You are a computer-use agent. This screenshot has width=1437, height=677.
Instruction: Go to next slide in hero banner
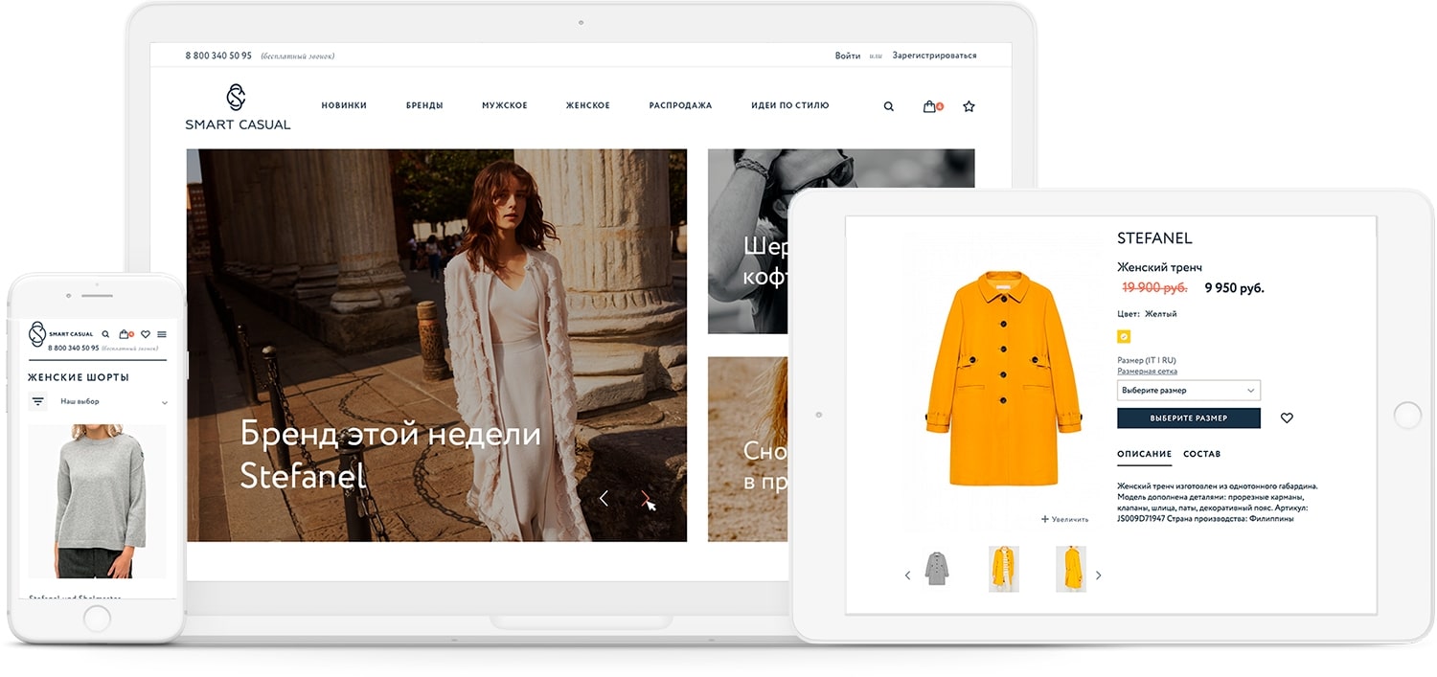tap(646, 498)
